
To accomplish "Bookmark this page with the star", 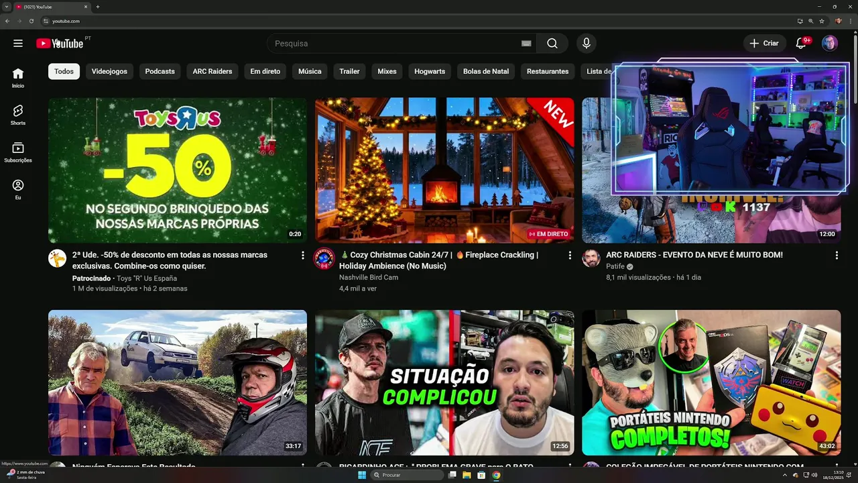I will coord(822,21).
